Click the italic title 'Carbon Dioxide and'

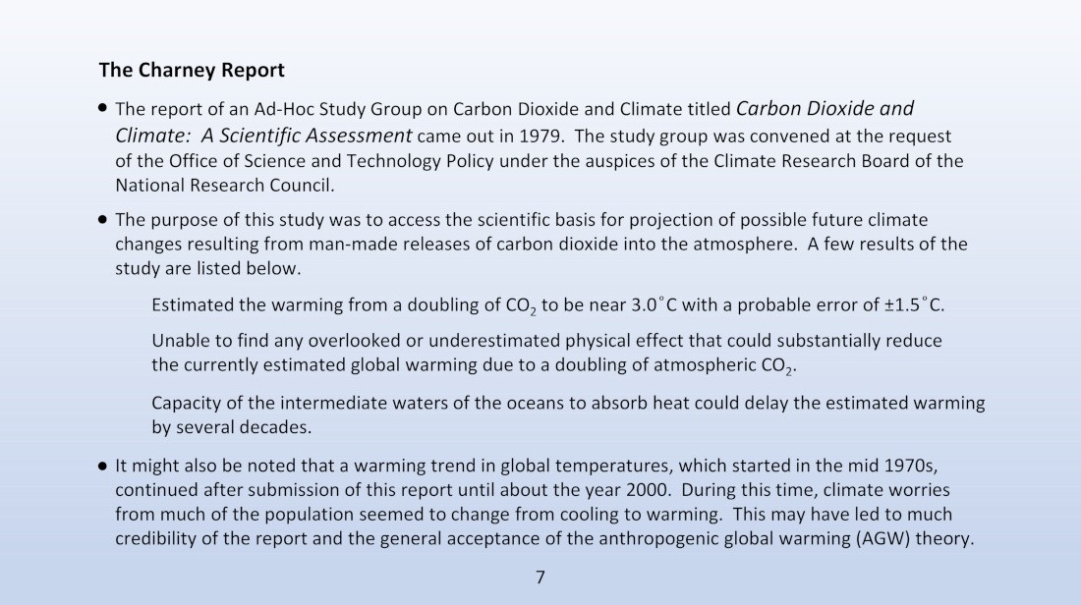825,109
